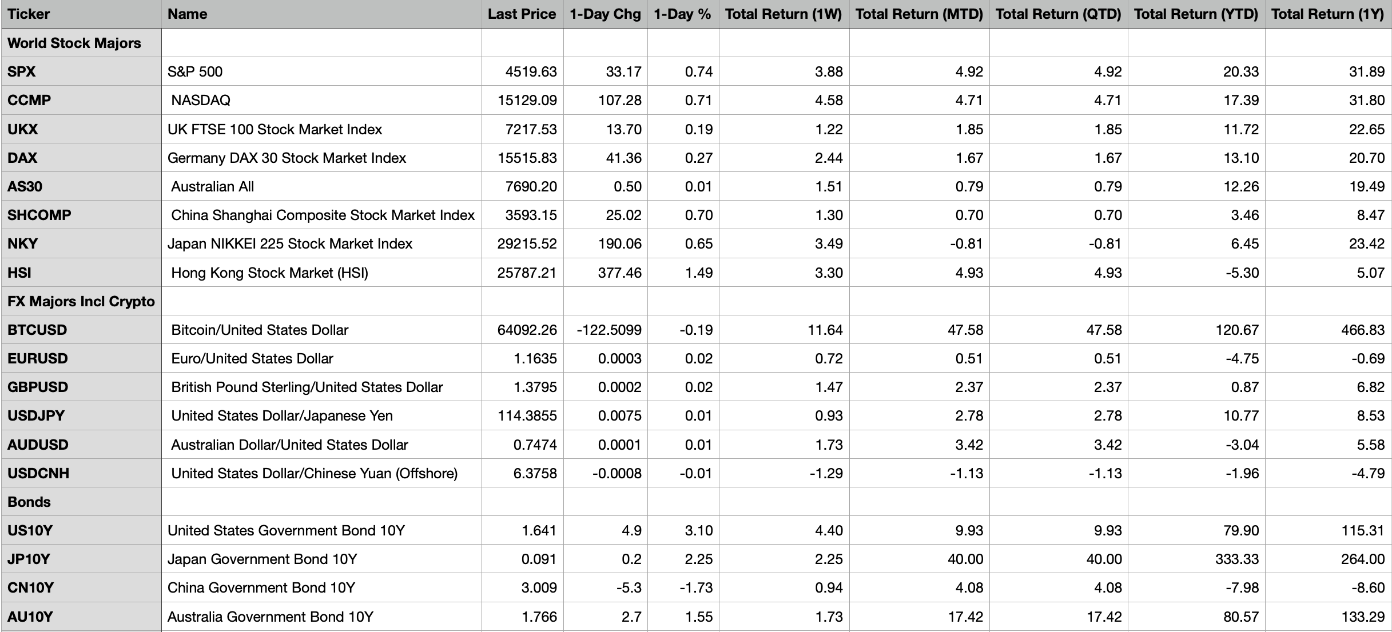Select the SPX ticker cell
Screen dimensions: 1392x632
[x=81, y=71]
